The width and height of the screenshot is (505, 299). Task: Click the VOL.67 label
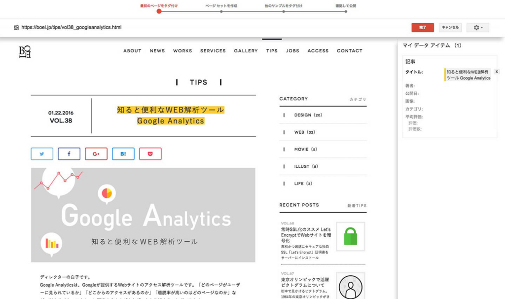point(288,273)
